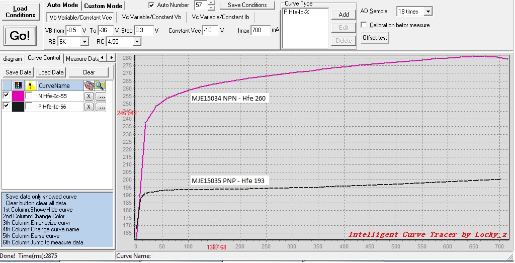This screenshot has width=515, height=263.
Task: Enable Calibration befor measure checkbox
Action: point(364,25)
